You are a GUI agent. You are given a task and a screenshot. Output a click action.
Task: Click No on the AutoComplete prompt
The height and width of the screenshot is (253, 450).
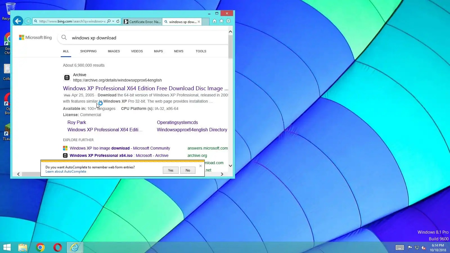(188, 170)
